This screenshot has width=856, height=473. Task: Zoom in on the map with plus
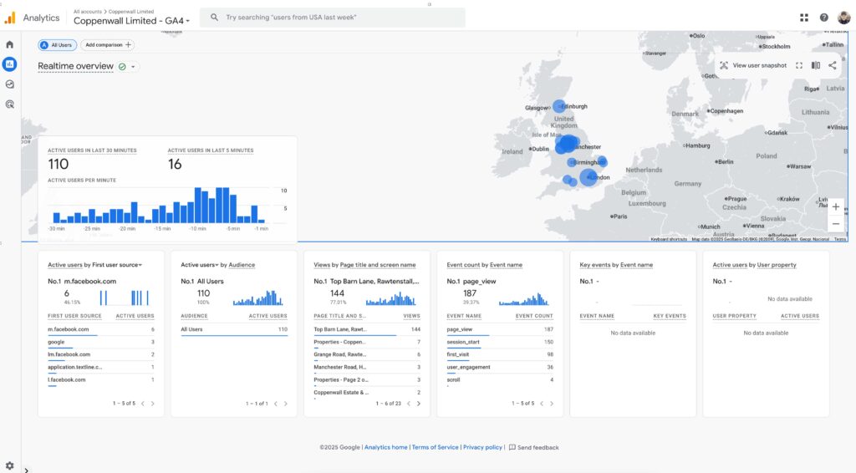coord(835,206)
